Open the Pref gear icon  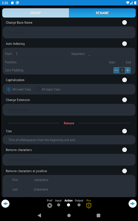coord(50,205)
